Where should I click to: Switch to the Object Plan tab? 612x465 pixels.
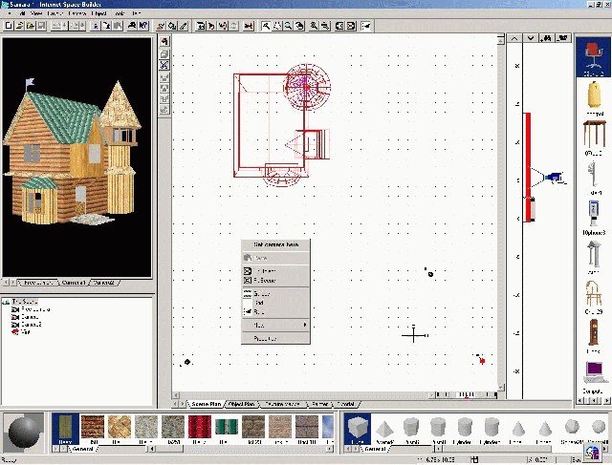pos(241,404)
